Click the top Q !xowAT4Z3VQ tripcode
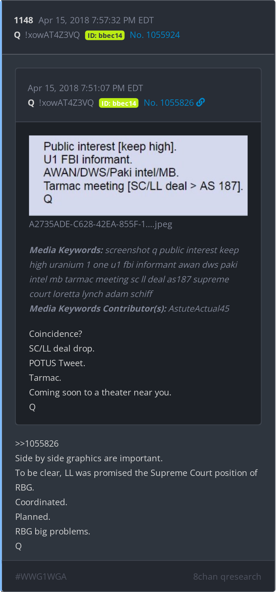The width and height of the screenshot is (276, 592). click(x=47, y=35)
